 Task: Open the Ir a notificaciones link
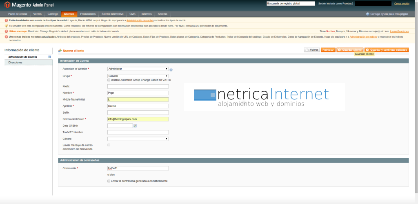[399, 31]
